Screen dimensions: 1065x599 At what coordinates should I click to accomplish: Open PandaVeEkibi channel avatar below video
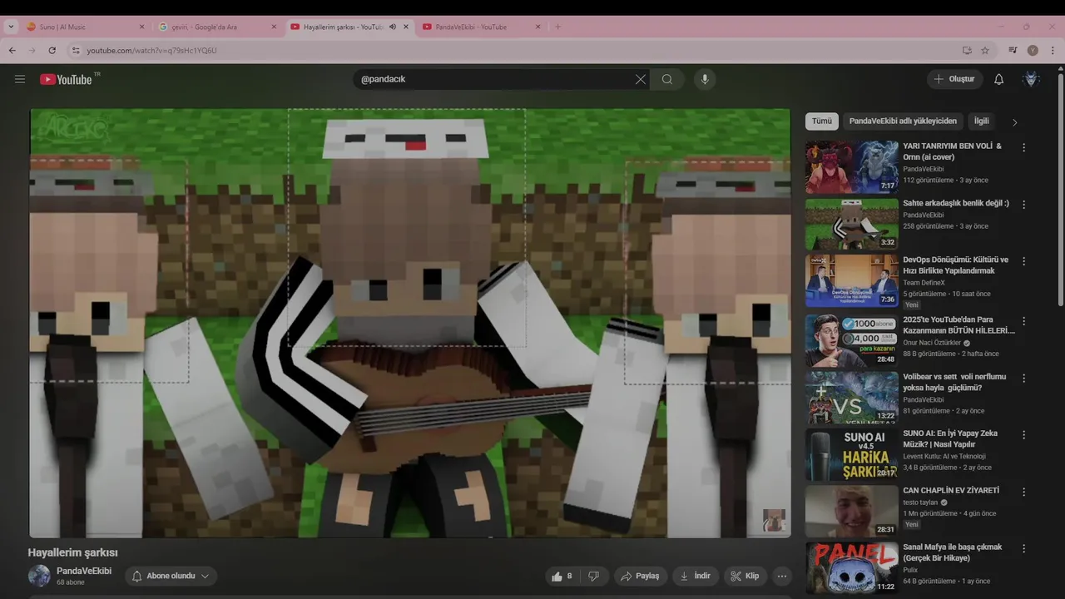point(39,576)
